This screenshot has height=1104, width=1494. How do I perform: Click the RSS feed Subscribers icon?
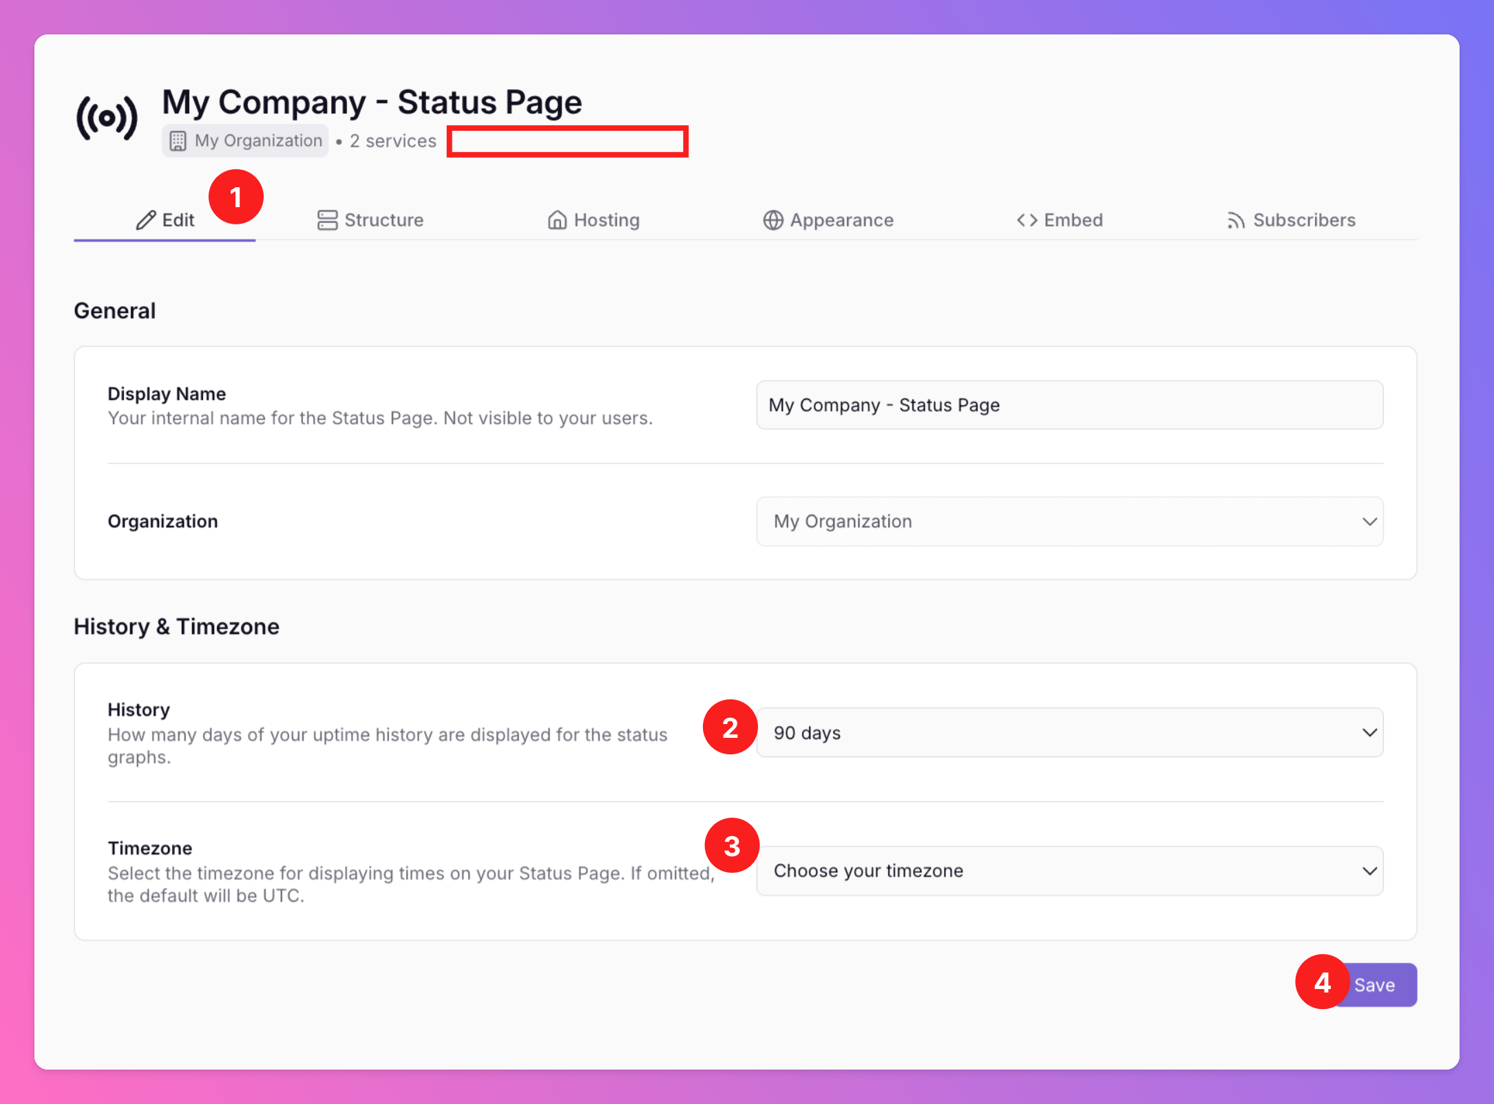[1236, 221]
